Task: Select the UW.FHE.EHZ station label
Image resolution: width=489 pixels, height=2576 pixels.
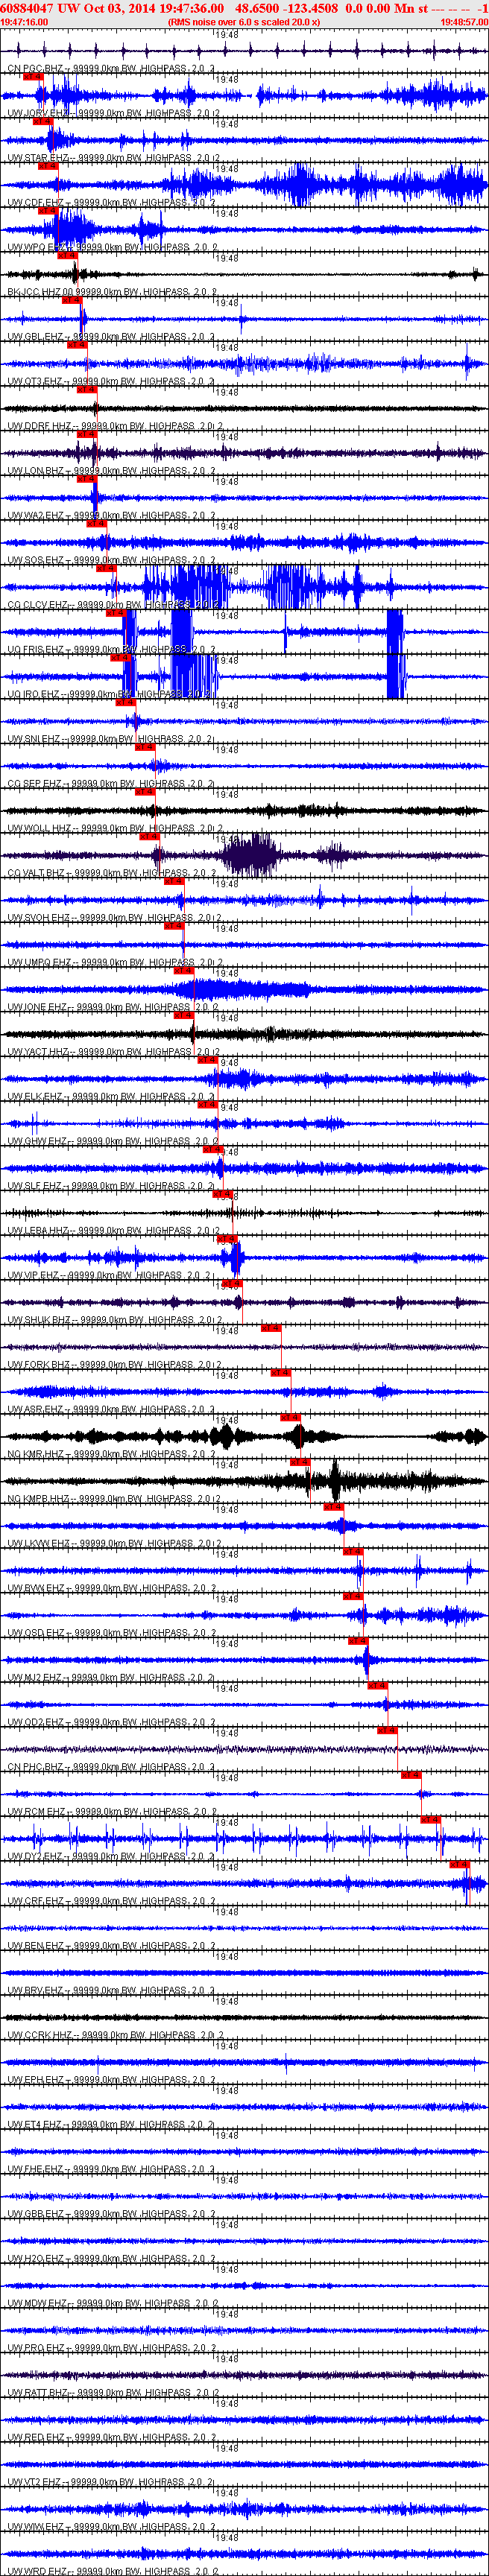Action: pos(111,2171)
